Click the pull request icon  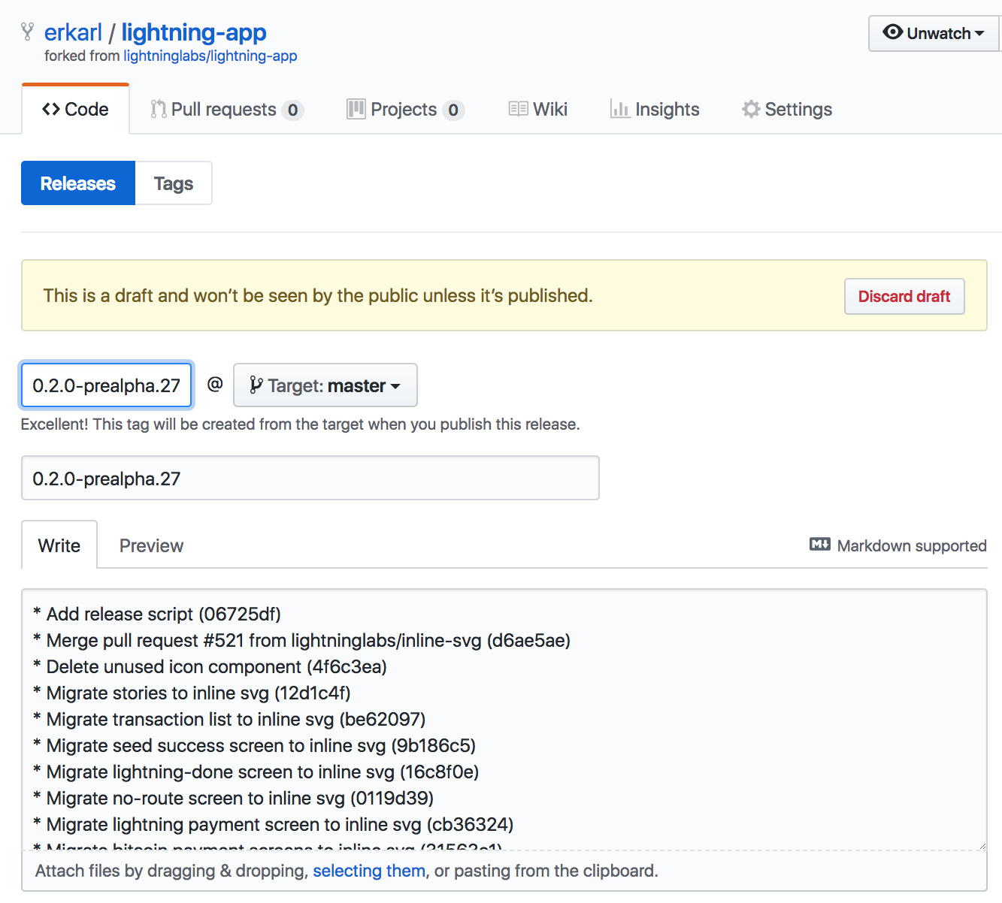click(x=158, y=110)
